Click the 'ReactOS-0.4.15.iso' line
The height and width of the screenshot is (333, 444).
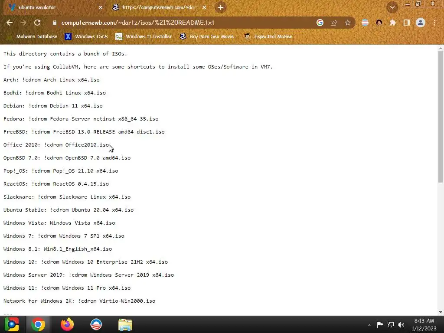(56, 184)
